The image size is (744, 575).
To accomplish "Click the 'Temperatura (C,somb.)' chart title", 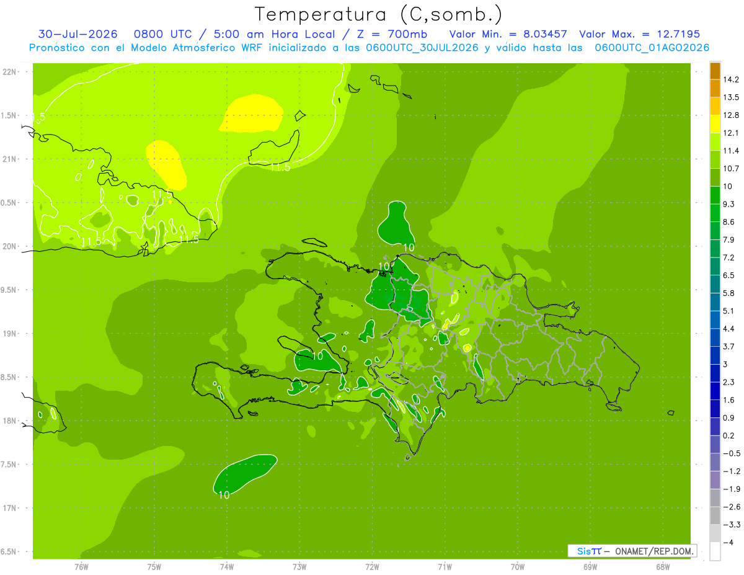I will [x=379, y=14].
